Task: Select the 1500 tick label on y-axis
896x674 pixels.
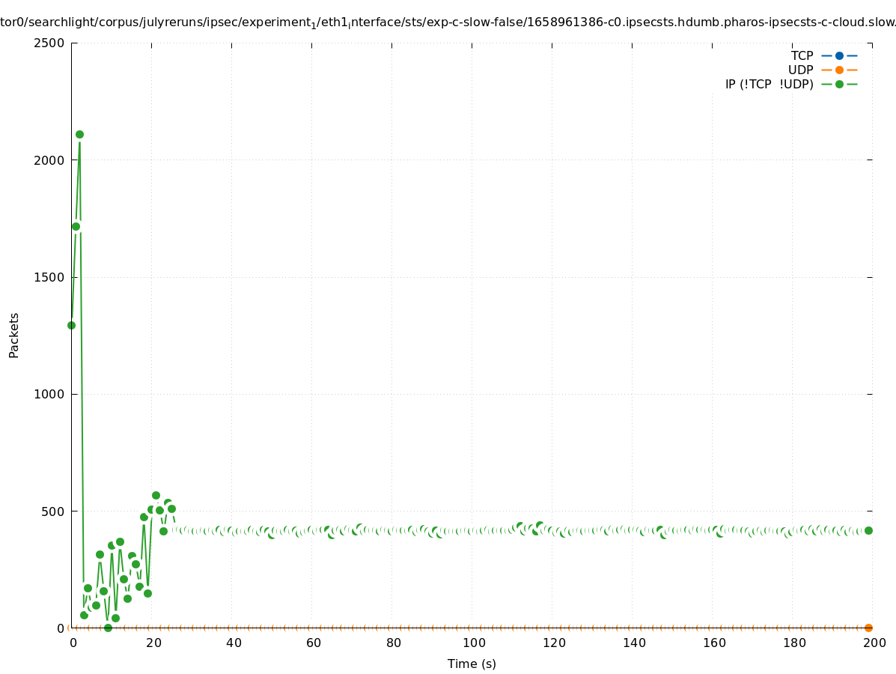Action: (x=49, y=277)
